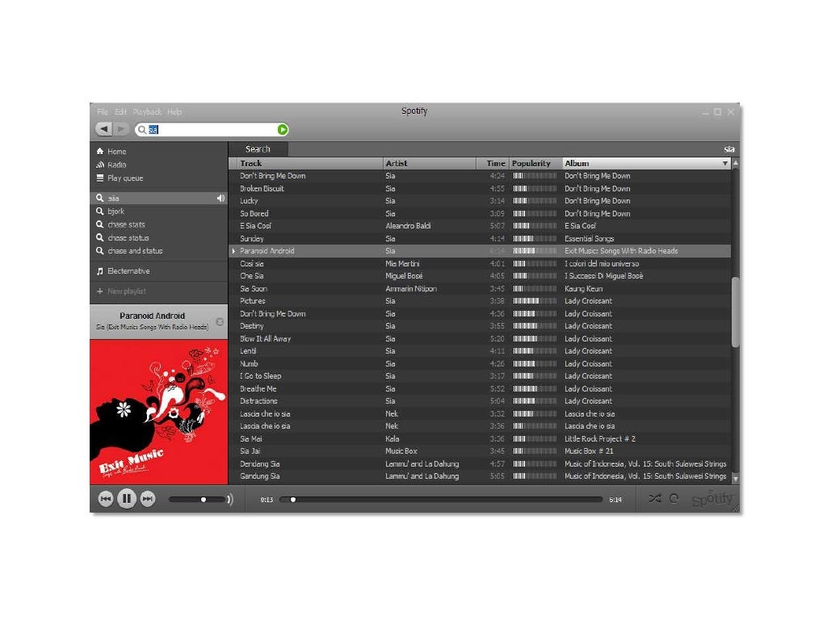The width and height of the screenshot is (827, 620).
Task: Open album Kaung Keun
Action: (x=583, y=288)
